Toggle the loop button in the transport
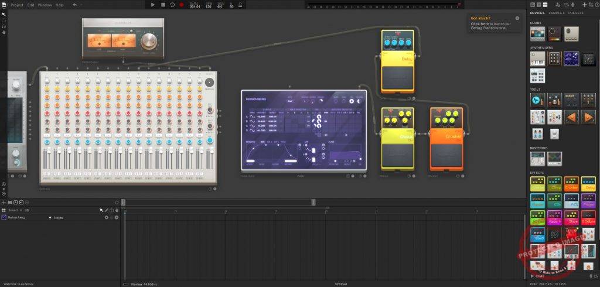The image size is (600, 287). point(172,5)
